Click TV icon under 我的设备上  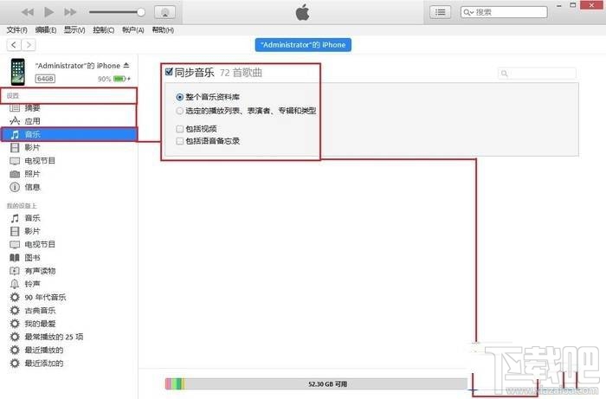[x=15, y=244]
